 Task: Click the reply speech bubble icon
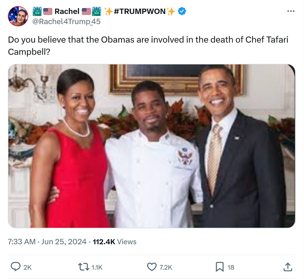point(16,267)
